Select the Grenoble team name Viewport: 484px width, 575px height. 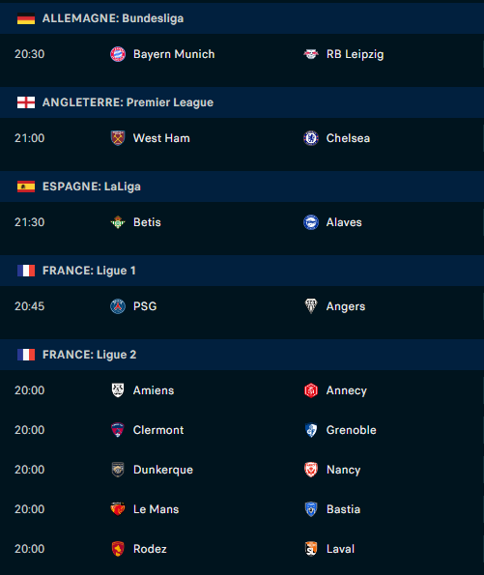point(352,430)
